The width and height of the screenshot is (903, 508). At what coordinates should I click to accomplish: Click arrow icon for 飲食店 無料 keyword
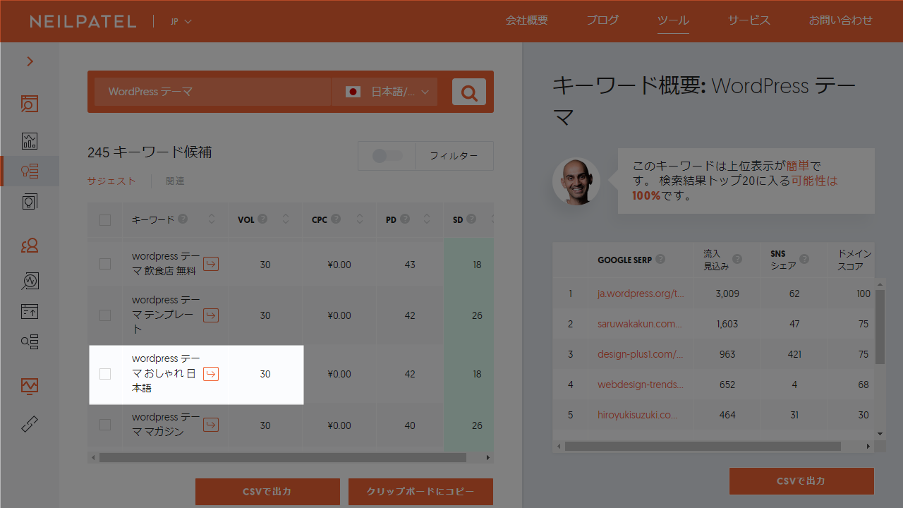tap(211, 264)
